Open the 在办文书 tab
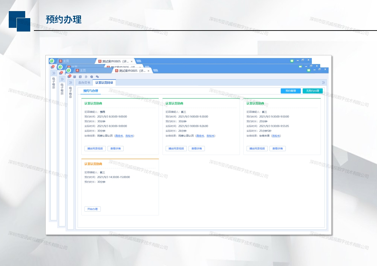Screen dimensions: 377x266 pos(84,83)
